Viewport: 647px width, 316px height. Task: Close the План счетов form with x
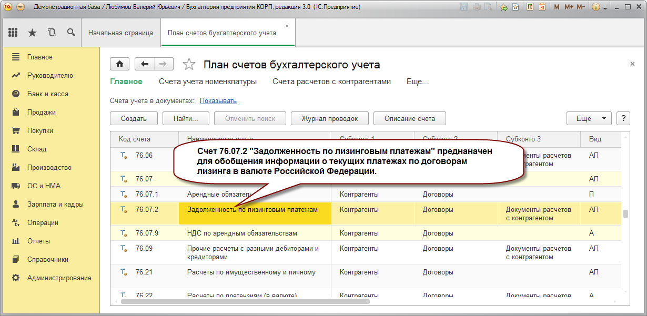[x=632, y=64]
